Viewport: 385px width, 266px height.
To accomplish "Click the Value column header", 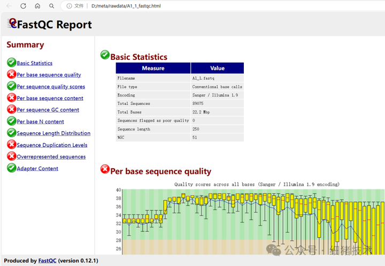I will click(217, 68).
